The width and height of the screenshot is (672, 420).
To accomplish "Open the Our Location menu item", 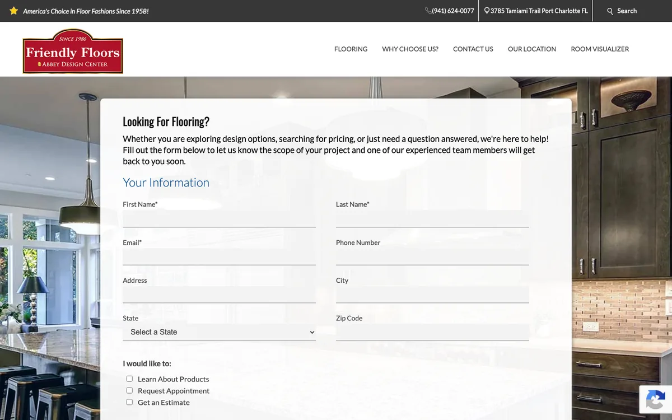I will tap(532, 49).
